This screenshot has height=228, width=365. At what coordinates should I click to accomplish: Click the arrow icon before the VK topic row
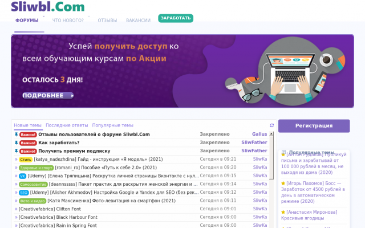tap(16, 176)
